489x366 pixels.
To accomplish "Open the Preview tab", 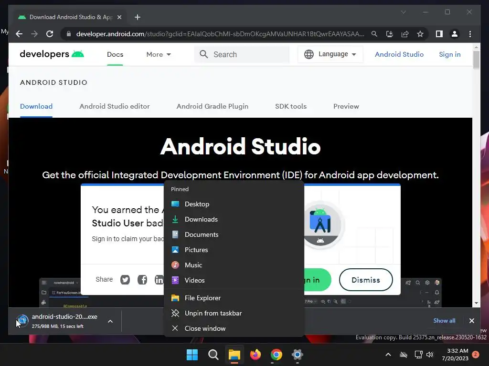I will tap(346, 106).
